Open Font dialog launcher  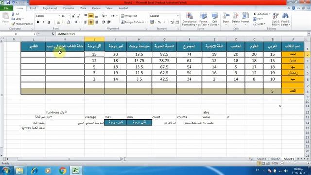[x=80, y=29]
